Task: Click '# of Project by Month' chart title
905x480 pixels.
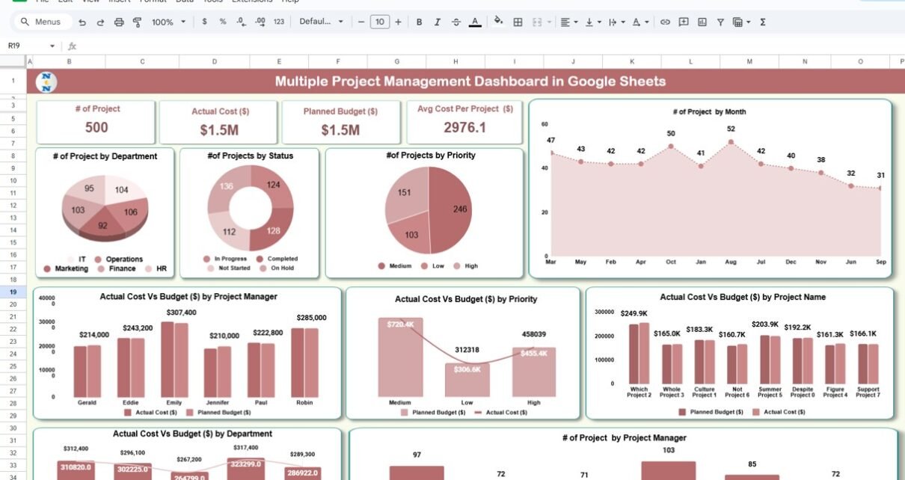Action: coord(710,111)
